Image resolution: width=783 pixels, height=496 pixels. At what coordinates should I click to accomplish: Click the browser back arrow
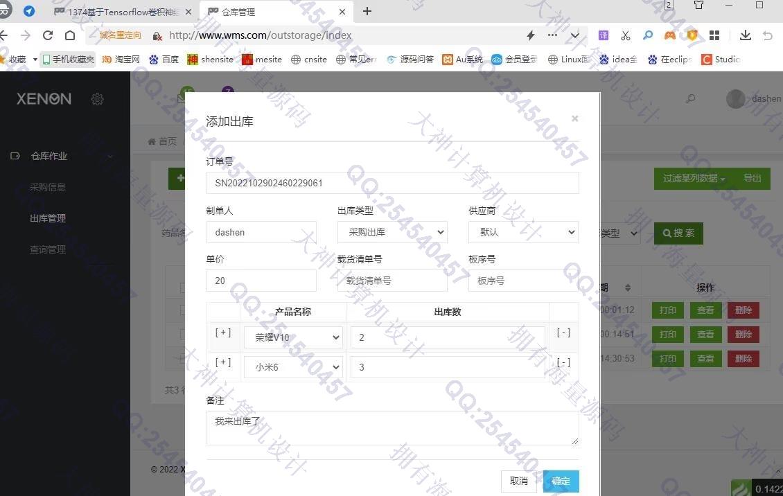(3, 35)
